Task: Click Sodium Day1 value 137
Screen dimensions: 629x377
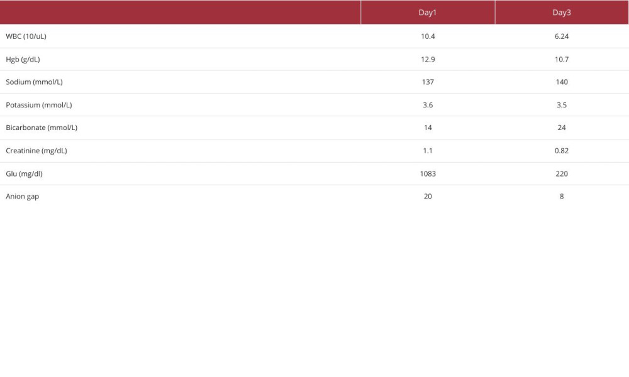Action: [x=428, y=82]
